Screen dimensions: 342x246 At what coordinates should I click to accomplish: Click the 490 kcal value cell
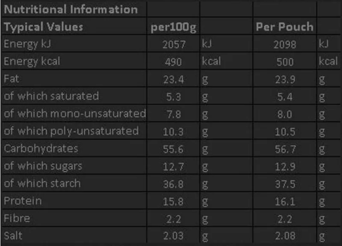pos(174,62)
